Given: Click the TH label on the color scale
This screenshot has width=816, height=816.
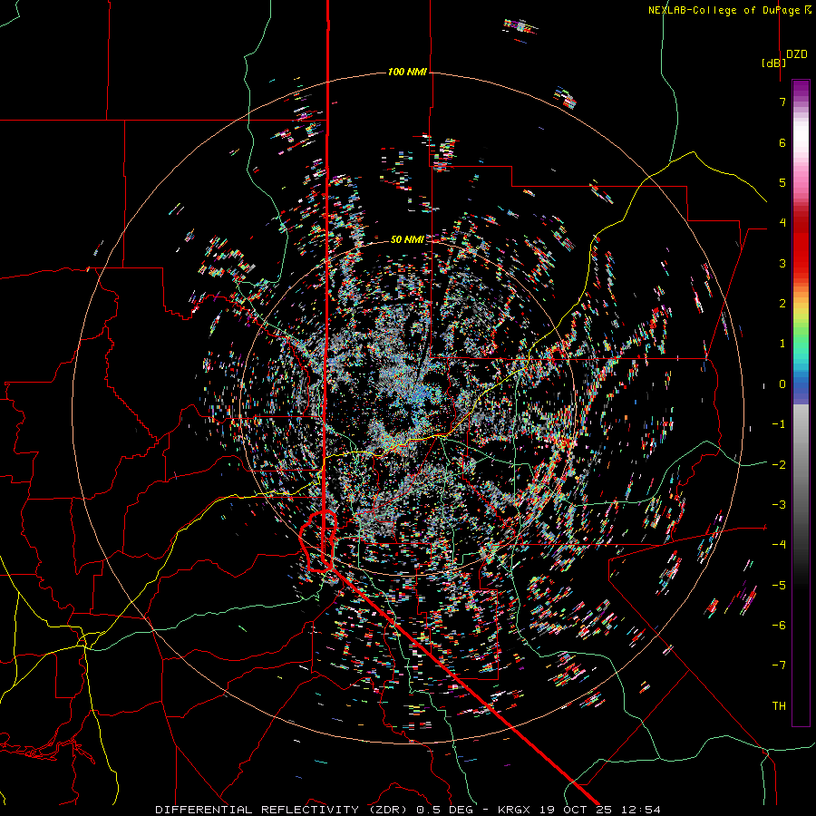Looking at the screenshot, I should 779,706.
